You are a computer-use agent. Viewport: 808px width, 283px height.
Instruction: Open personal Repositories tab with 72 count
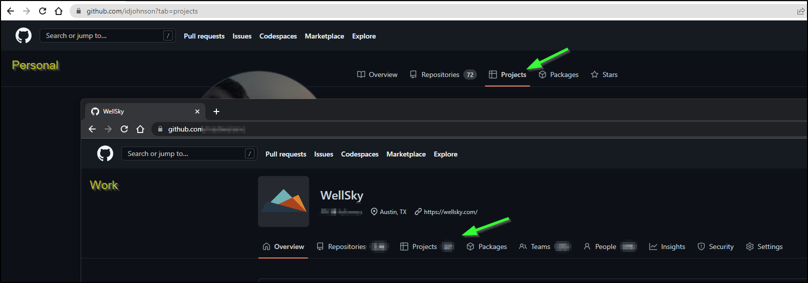pos(443,74)
